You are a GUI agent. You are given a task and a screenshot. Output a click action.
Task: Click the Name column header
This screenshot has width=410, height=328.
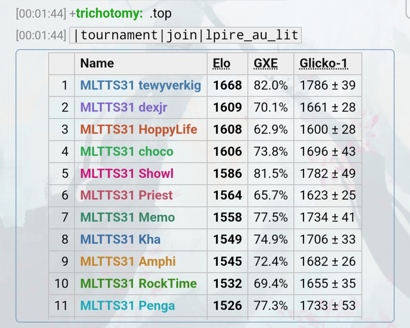click(97, 63)
